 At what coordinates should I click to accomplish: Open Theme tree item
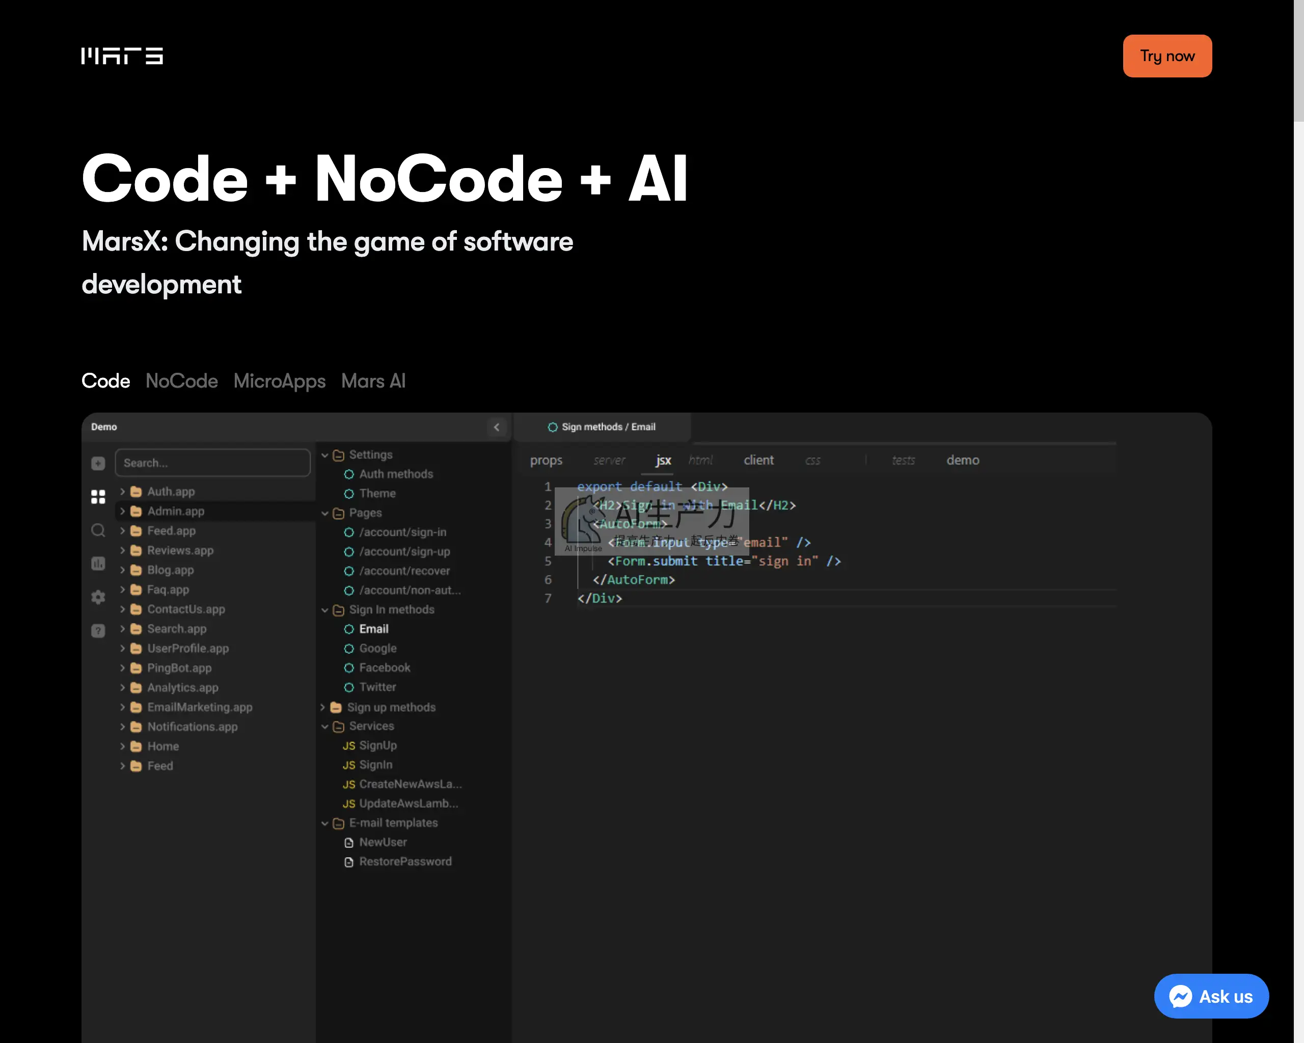(x=369, y=493)
